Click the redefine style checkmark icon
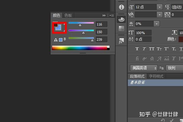Image resolution: width=183 pixels, height=122 pixels. (171, 120)
